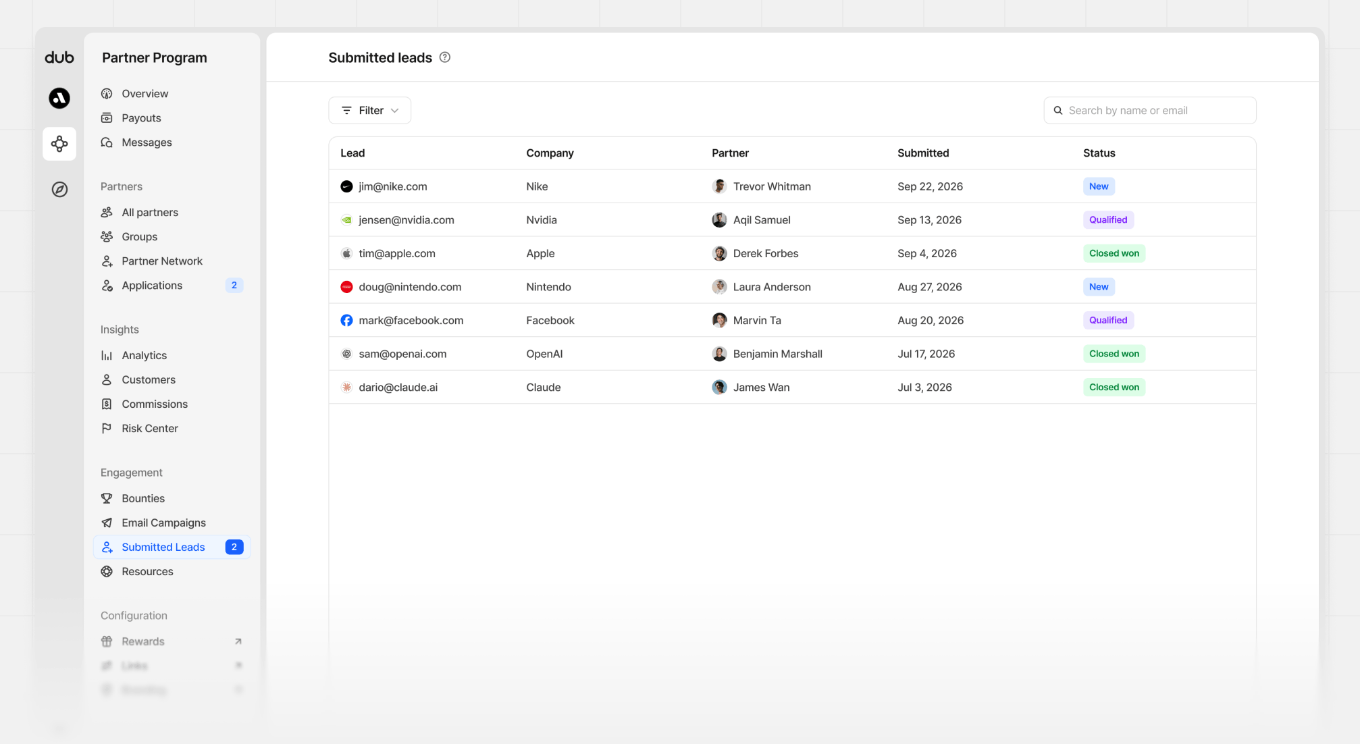The height and width of the screenshot is (744, 1360).
Task: Click James Wan's avatar
Action: click(x=719, y=388)
